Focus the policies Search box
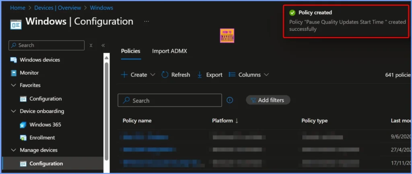The width and height of the screenshot is (412, 174). [x=170, y=100]
